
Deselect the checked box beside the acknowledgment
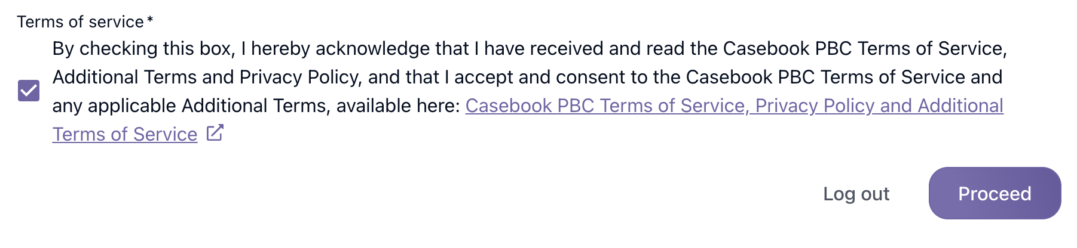click(x=29, y=91)
